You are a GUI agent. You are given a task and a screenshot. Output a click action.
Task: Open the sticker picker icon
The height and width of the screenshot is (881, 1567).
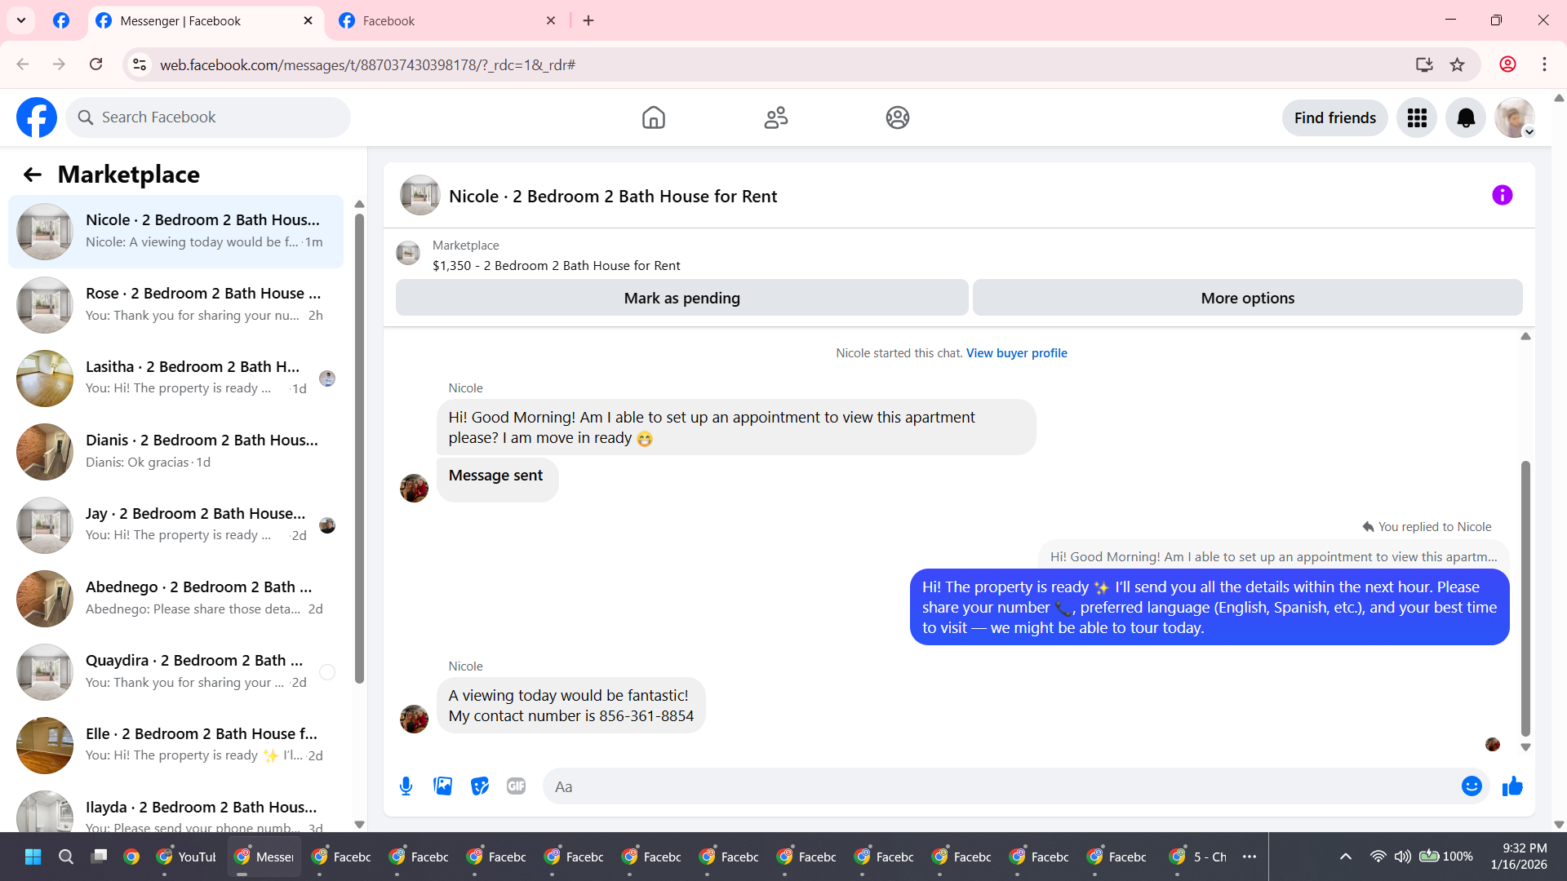(x=480, y=786)
